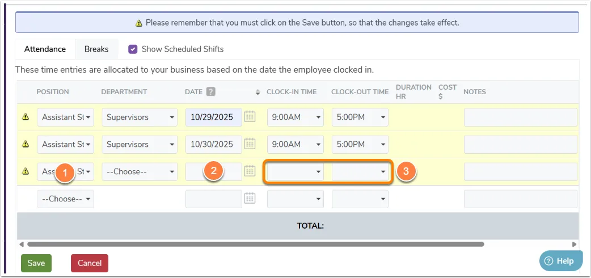The height and width of the screenshot is (278, 591).
Task: Click the Notes field in 10/30/2025 row
Action: point(521,145)
